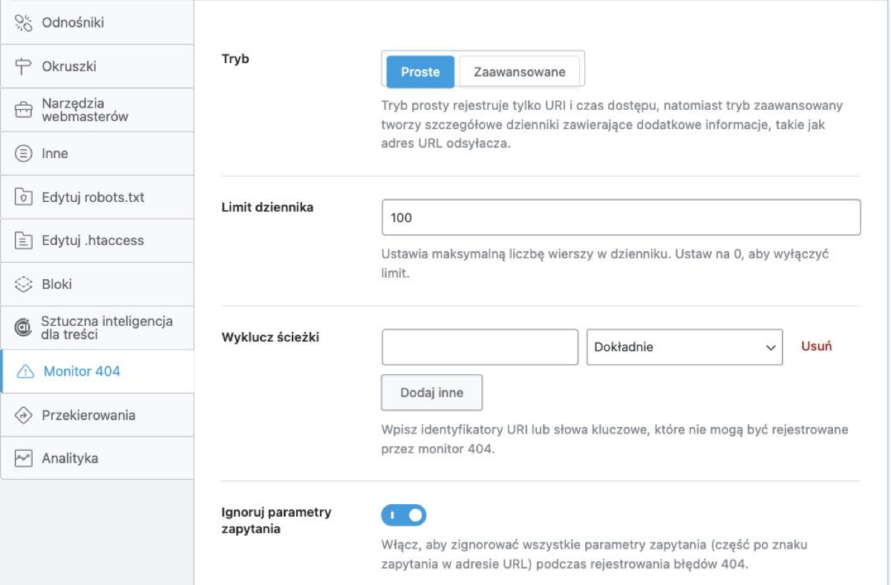Click the circled lines icon beside Inne
This screenshot has height=585, width=891.
coord(24,154)
